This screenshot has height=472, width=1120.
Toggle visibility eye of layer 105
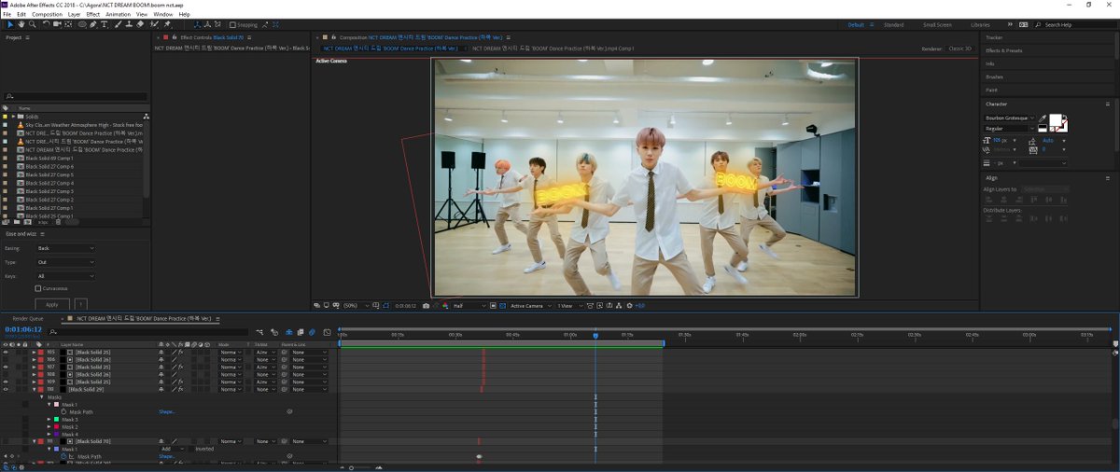click(6, 353)
